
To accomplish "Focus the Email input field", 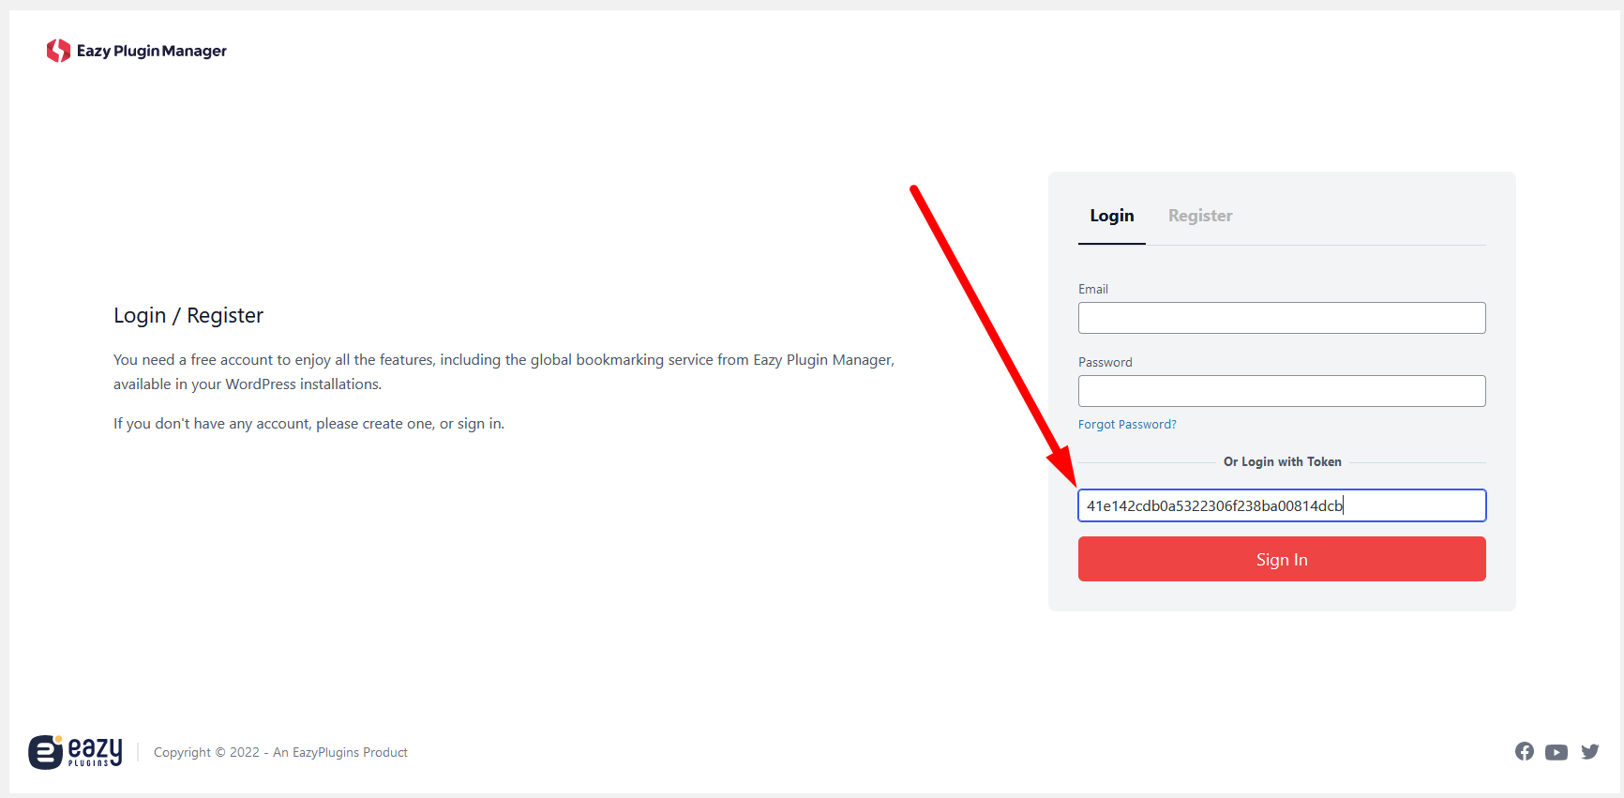I will [x=1281, y=318].
